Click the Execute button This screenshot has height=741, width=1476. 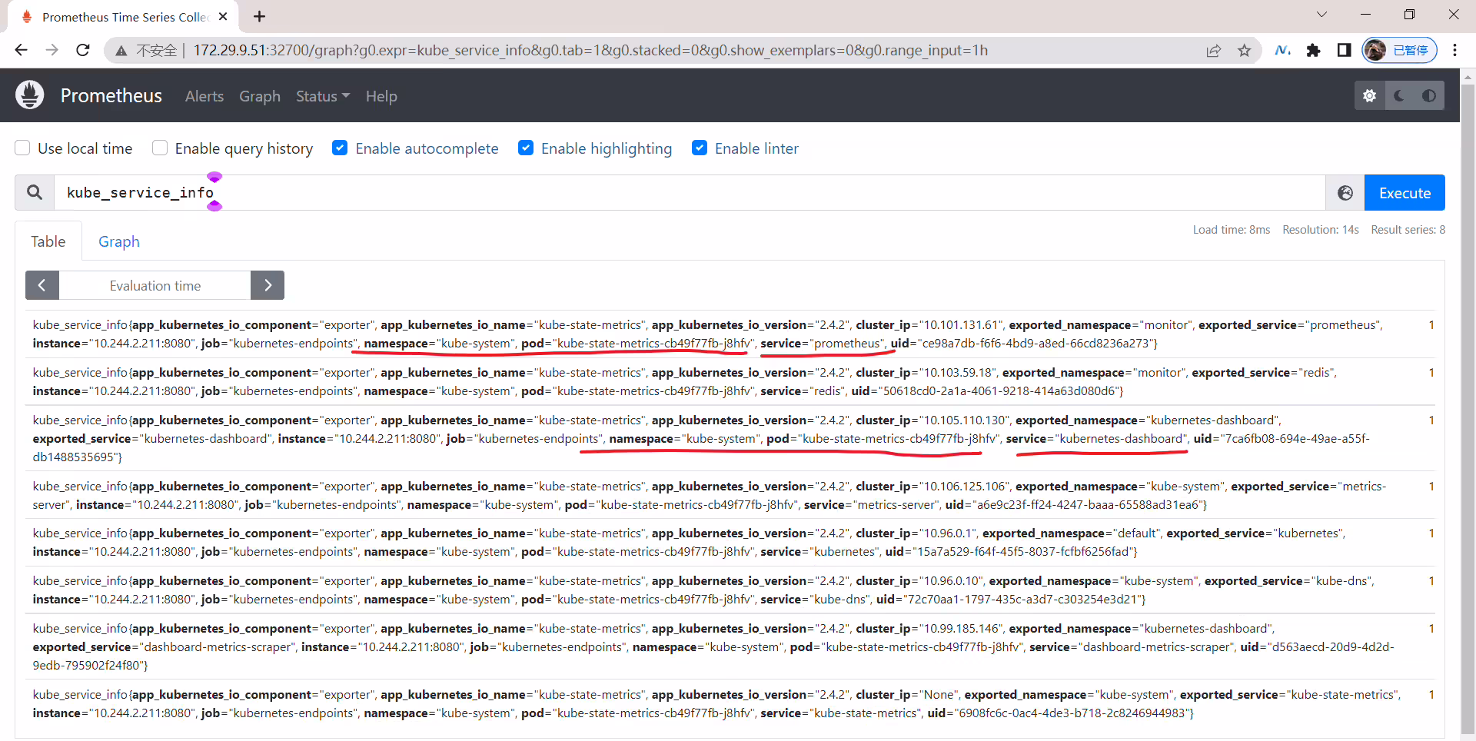1405,193
